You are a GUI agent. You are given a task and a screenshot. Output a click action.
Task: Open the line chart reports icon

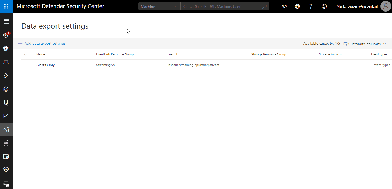pyautogui.click(x=6, y=116)
